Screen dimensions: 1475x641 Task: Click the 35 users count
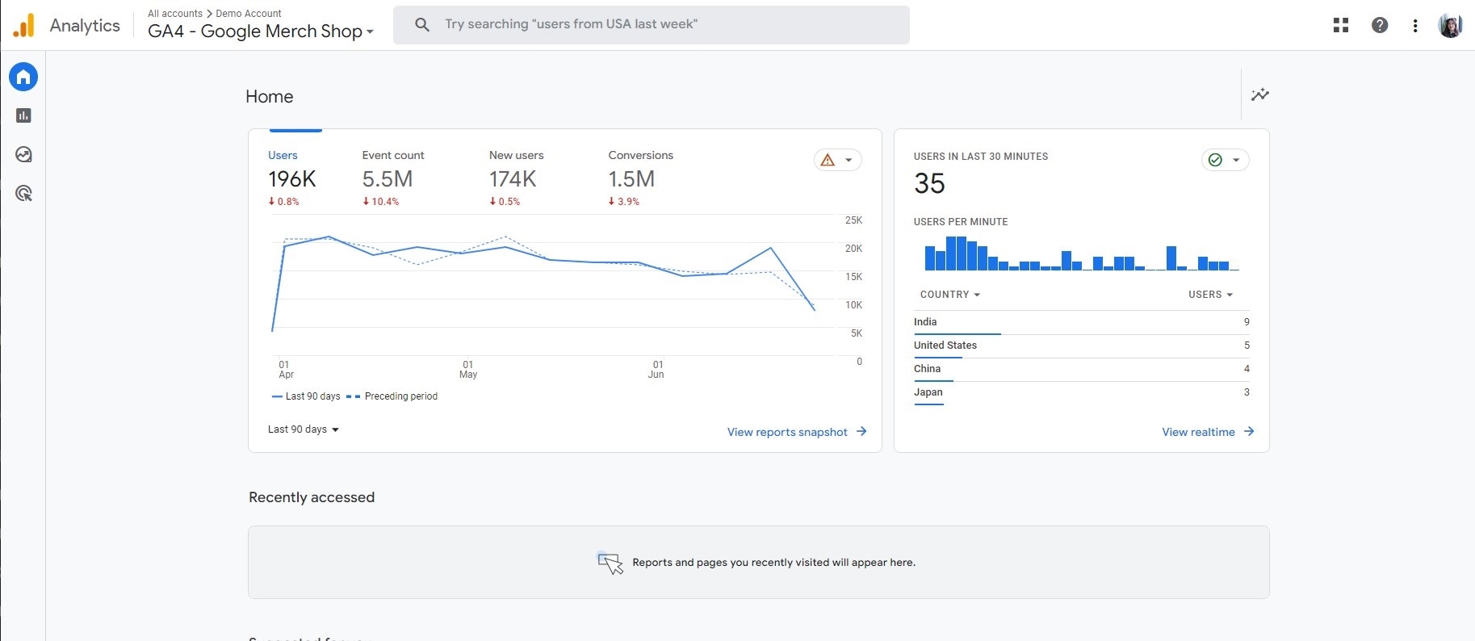click(929, 184)
